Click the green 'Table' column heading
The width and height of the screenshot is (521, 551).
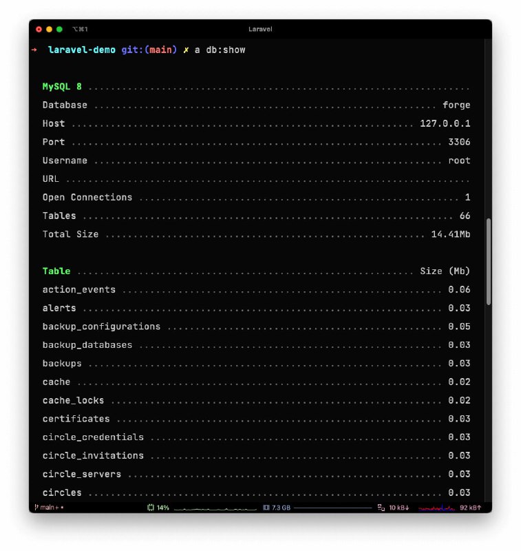56,271
